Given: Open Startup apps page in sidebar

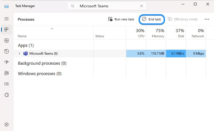Looking at the screenshot, I should (7, 62).
